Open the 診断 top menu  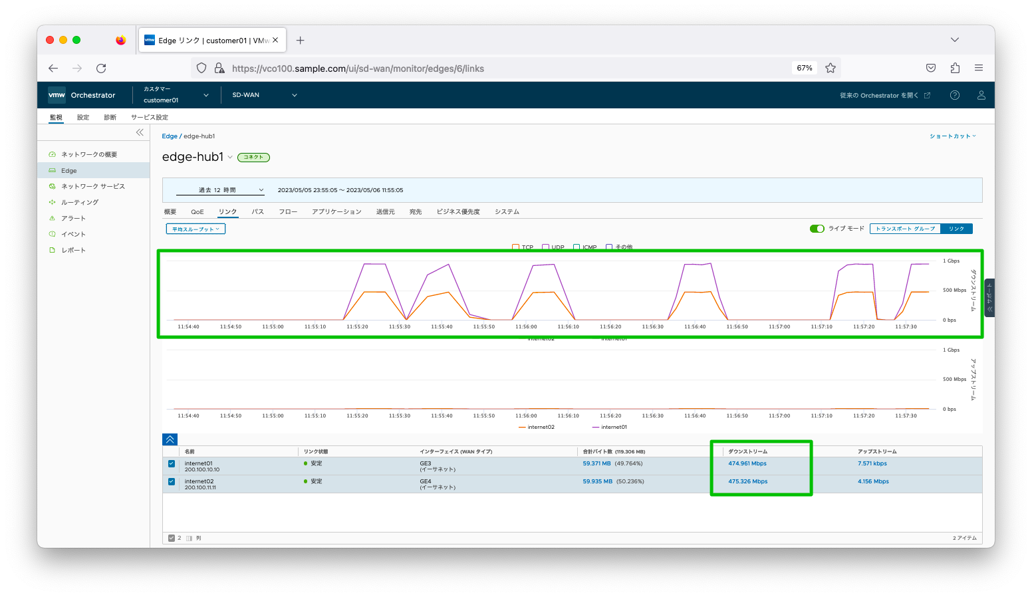110,117
